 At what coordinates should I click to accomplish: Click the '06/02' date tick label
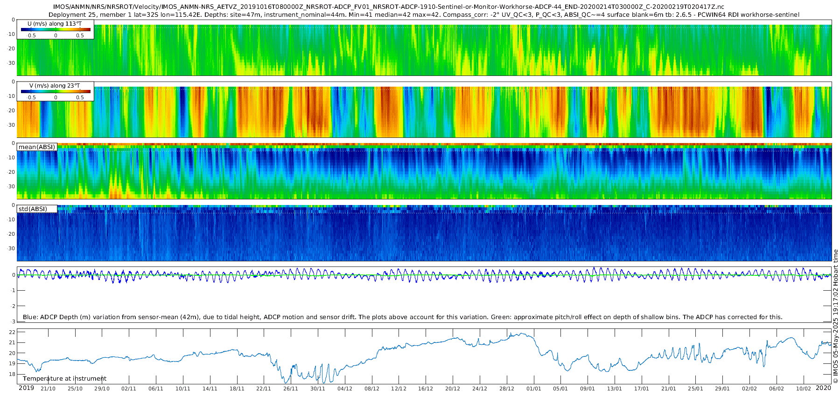coord(777,389)
